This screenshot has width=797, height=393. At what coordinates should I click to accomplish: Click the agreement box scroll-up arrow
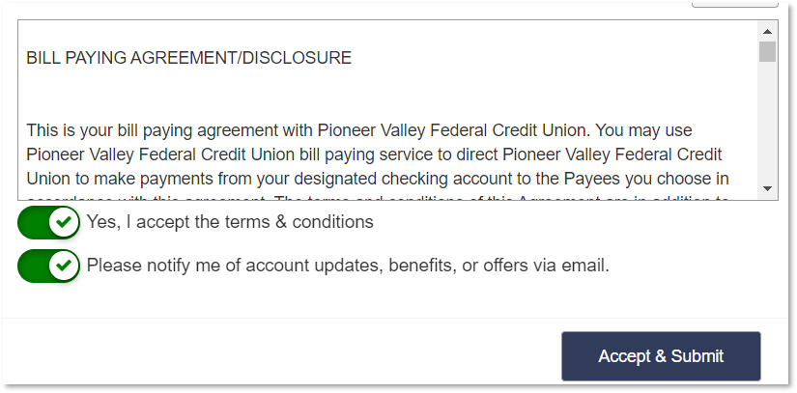point(767,32)
